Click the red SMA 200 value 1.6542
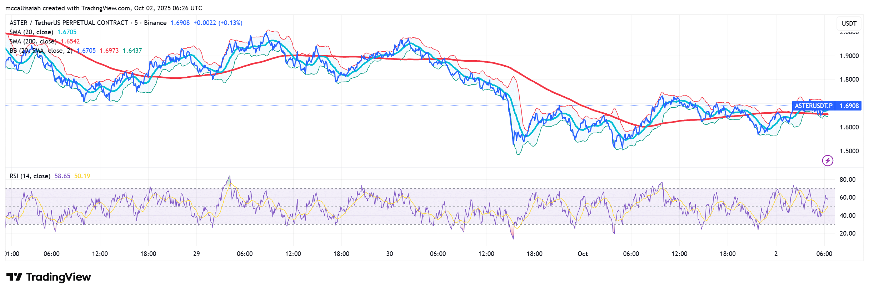This screenshot has width=869, height=293. click(70, 41)
